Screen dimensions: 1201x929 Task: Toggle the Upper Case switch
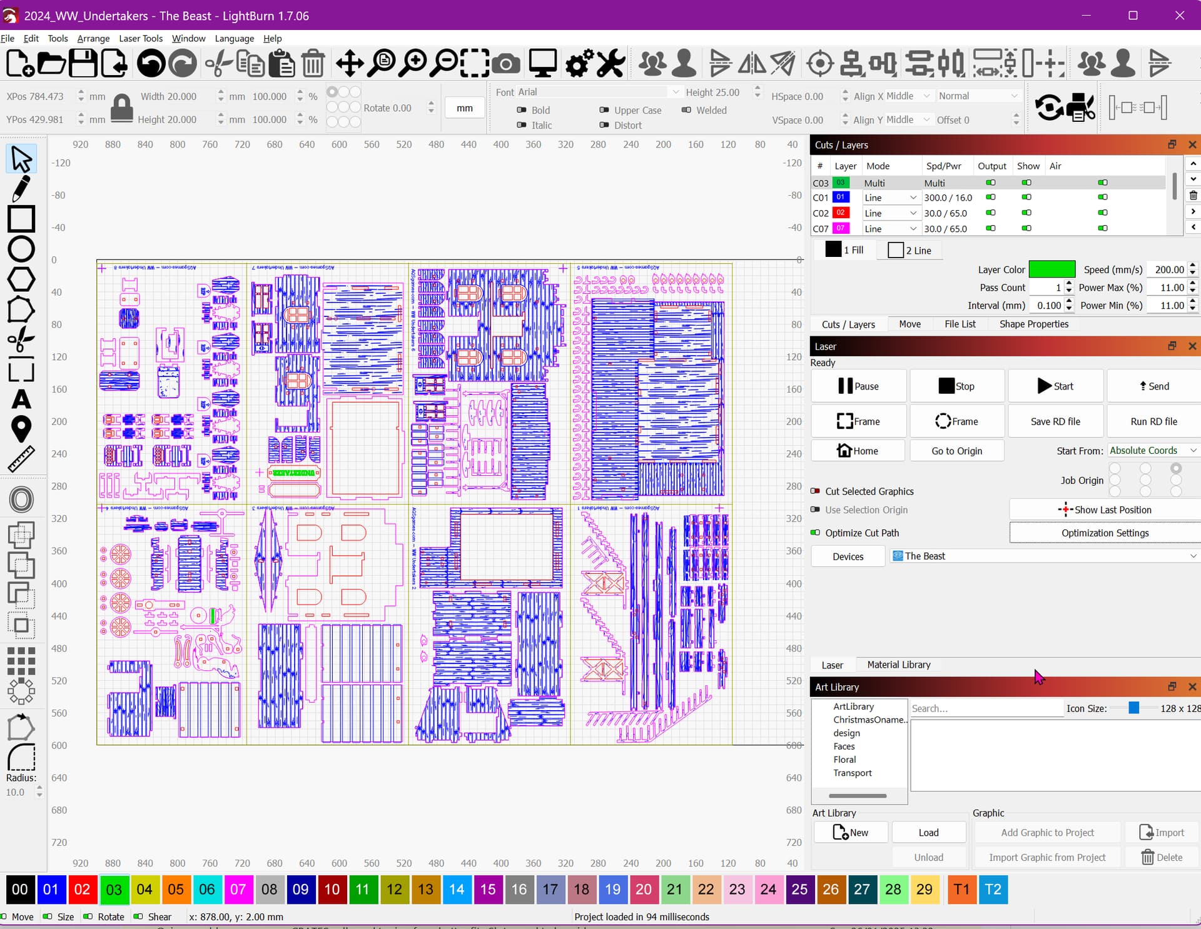tap(604, 110)
